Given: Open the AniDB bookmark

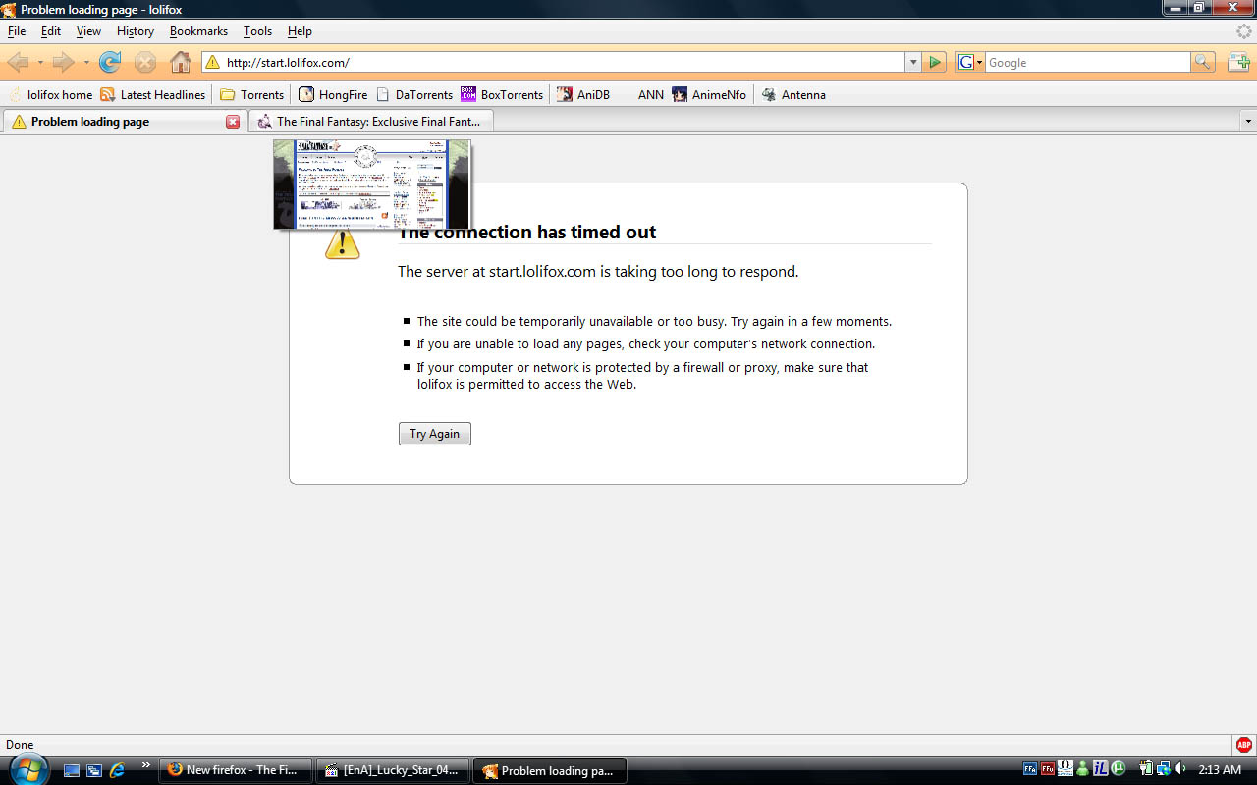Looking at the screenshot, I should pos(583,95).
